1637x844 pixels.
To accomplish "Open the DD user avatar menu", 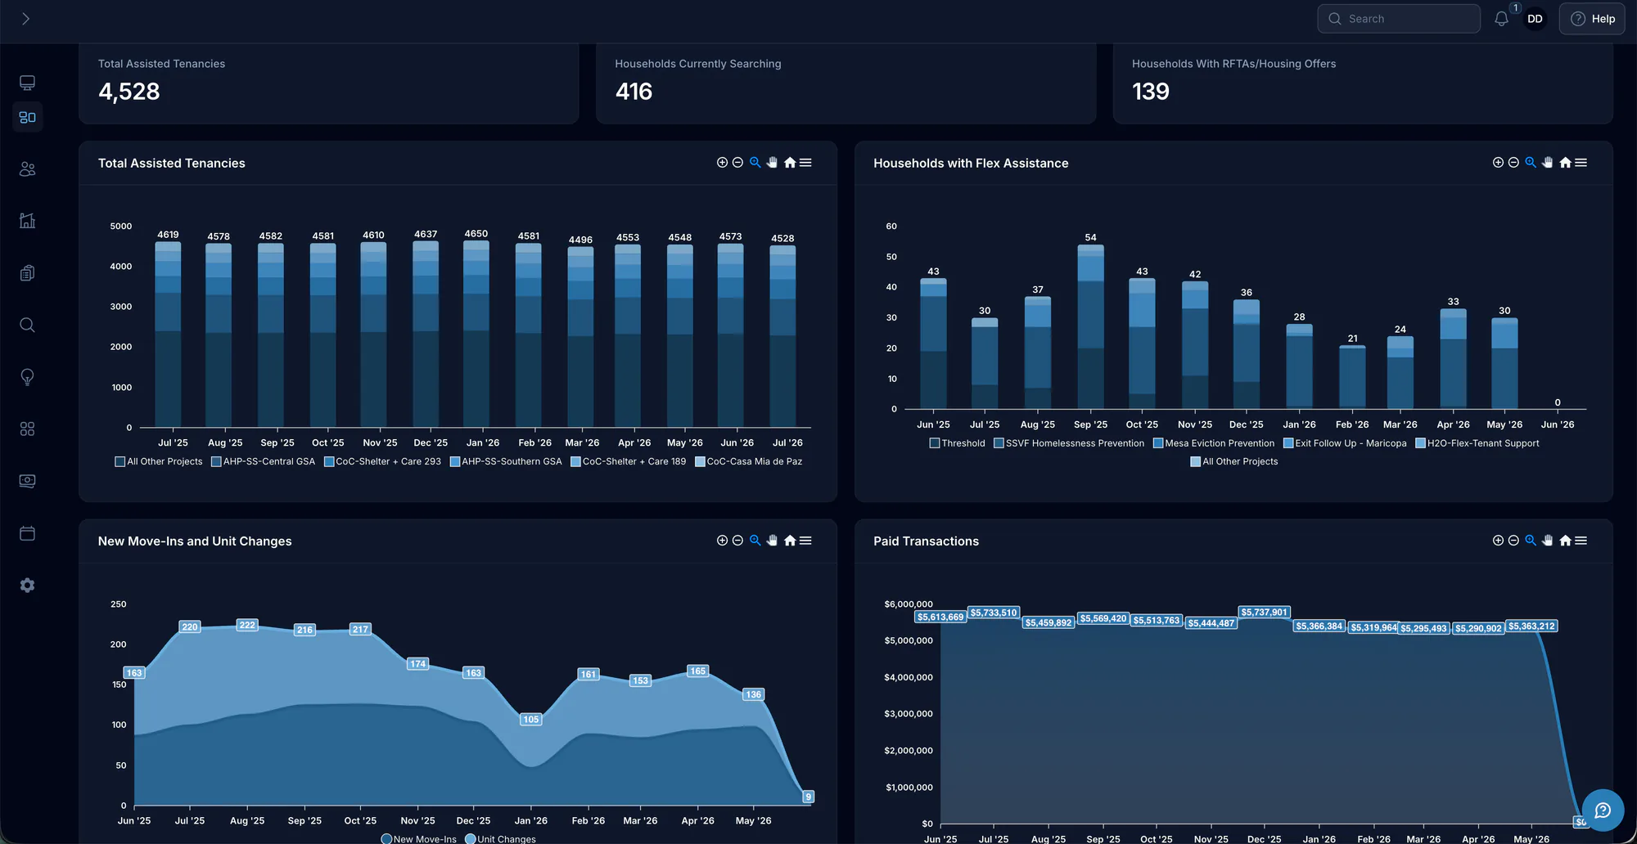I will click(x=1535, y=19).
